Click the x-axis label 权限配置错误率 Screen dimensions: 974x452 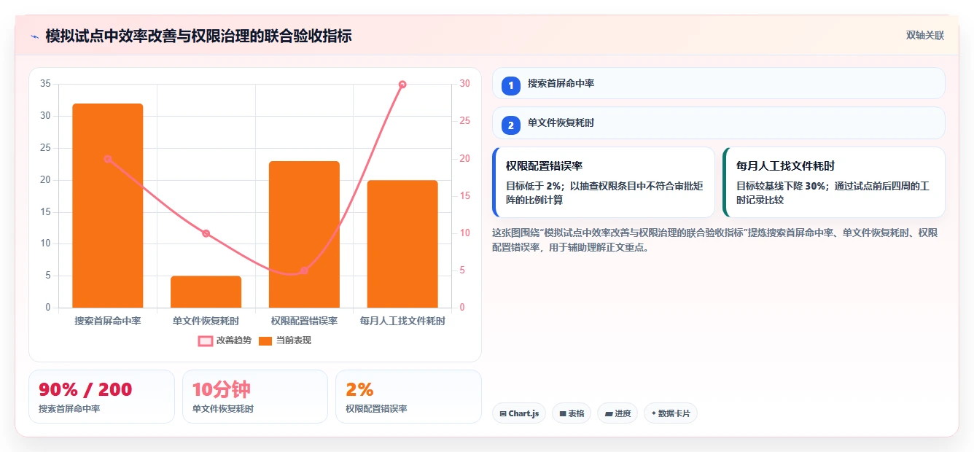click(x=304, y=321)
